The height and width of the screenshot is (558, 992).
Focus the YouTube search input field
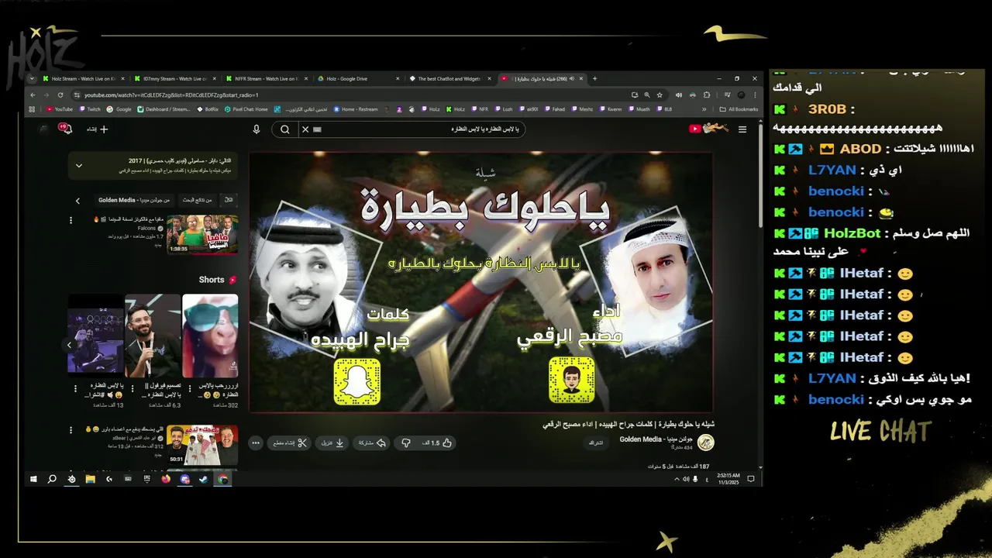(411, 129)
